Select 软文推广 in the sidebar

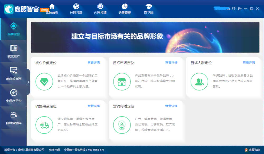click(14, 51)
